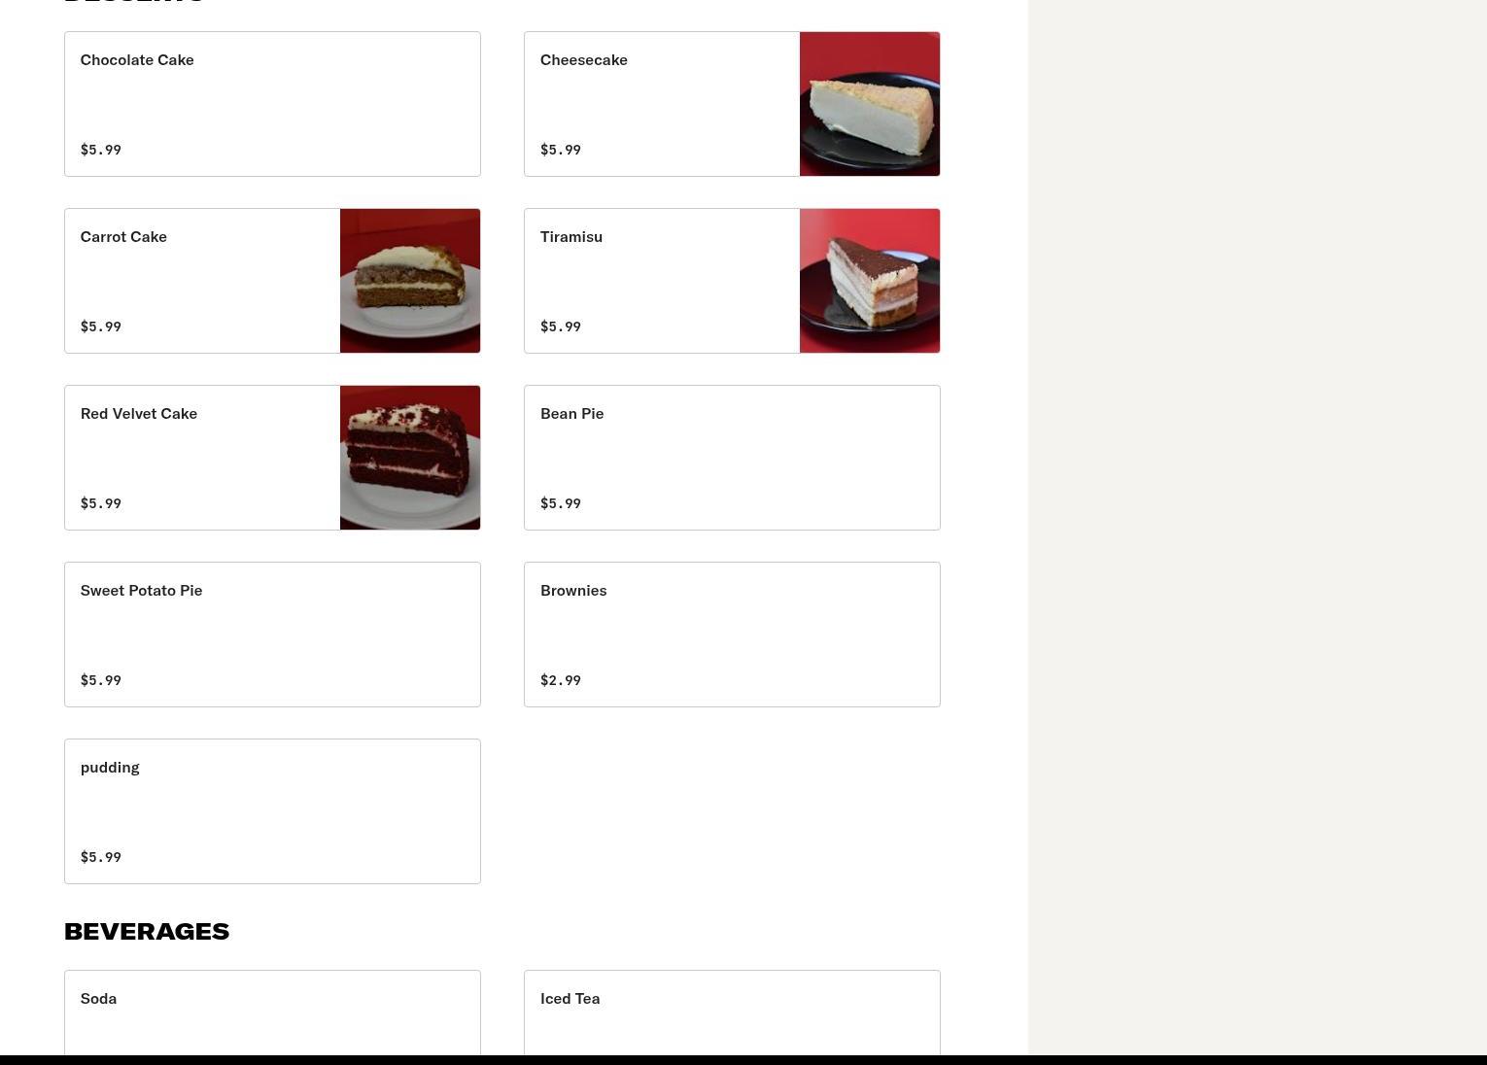Image resolution: width=1487 pixels, height=1065 pixels.
Task: Choose the Brownies item for $2.99
Action: click(x=732, y=635)
